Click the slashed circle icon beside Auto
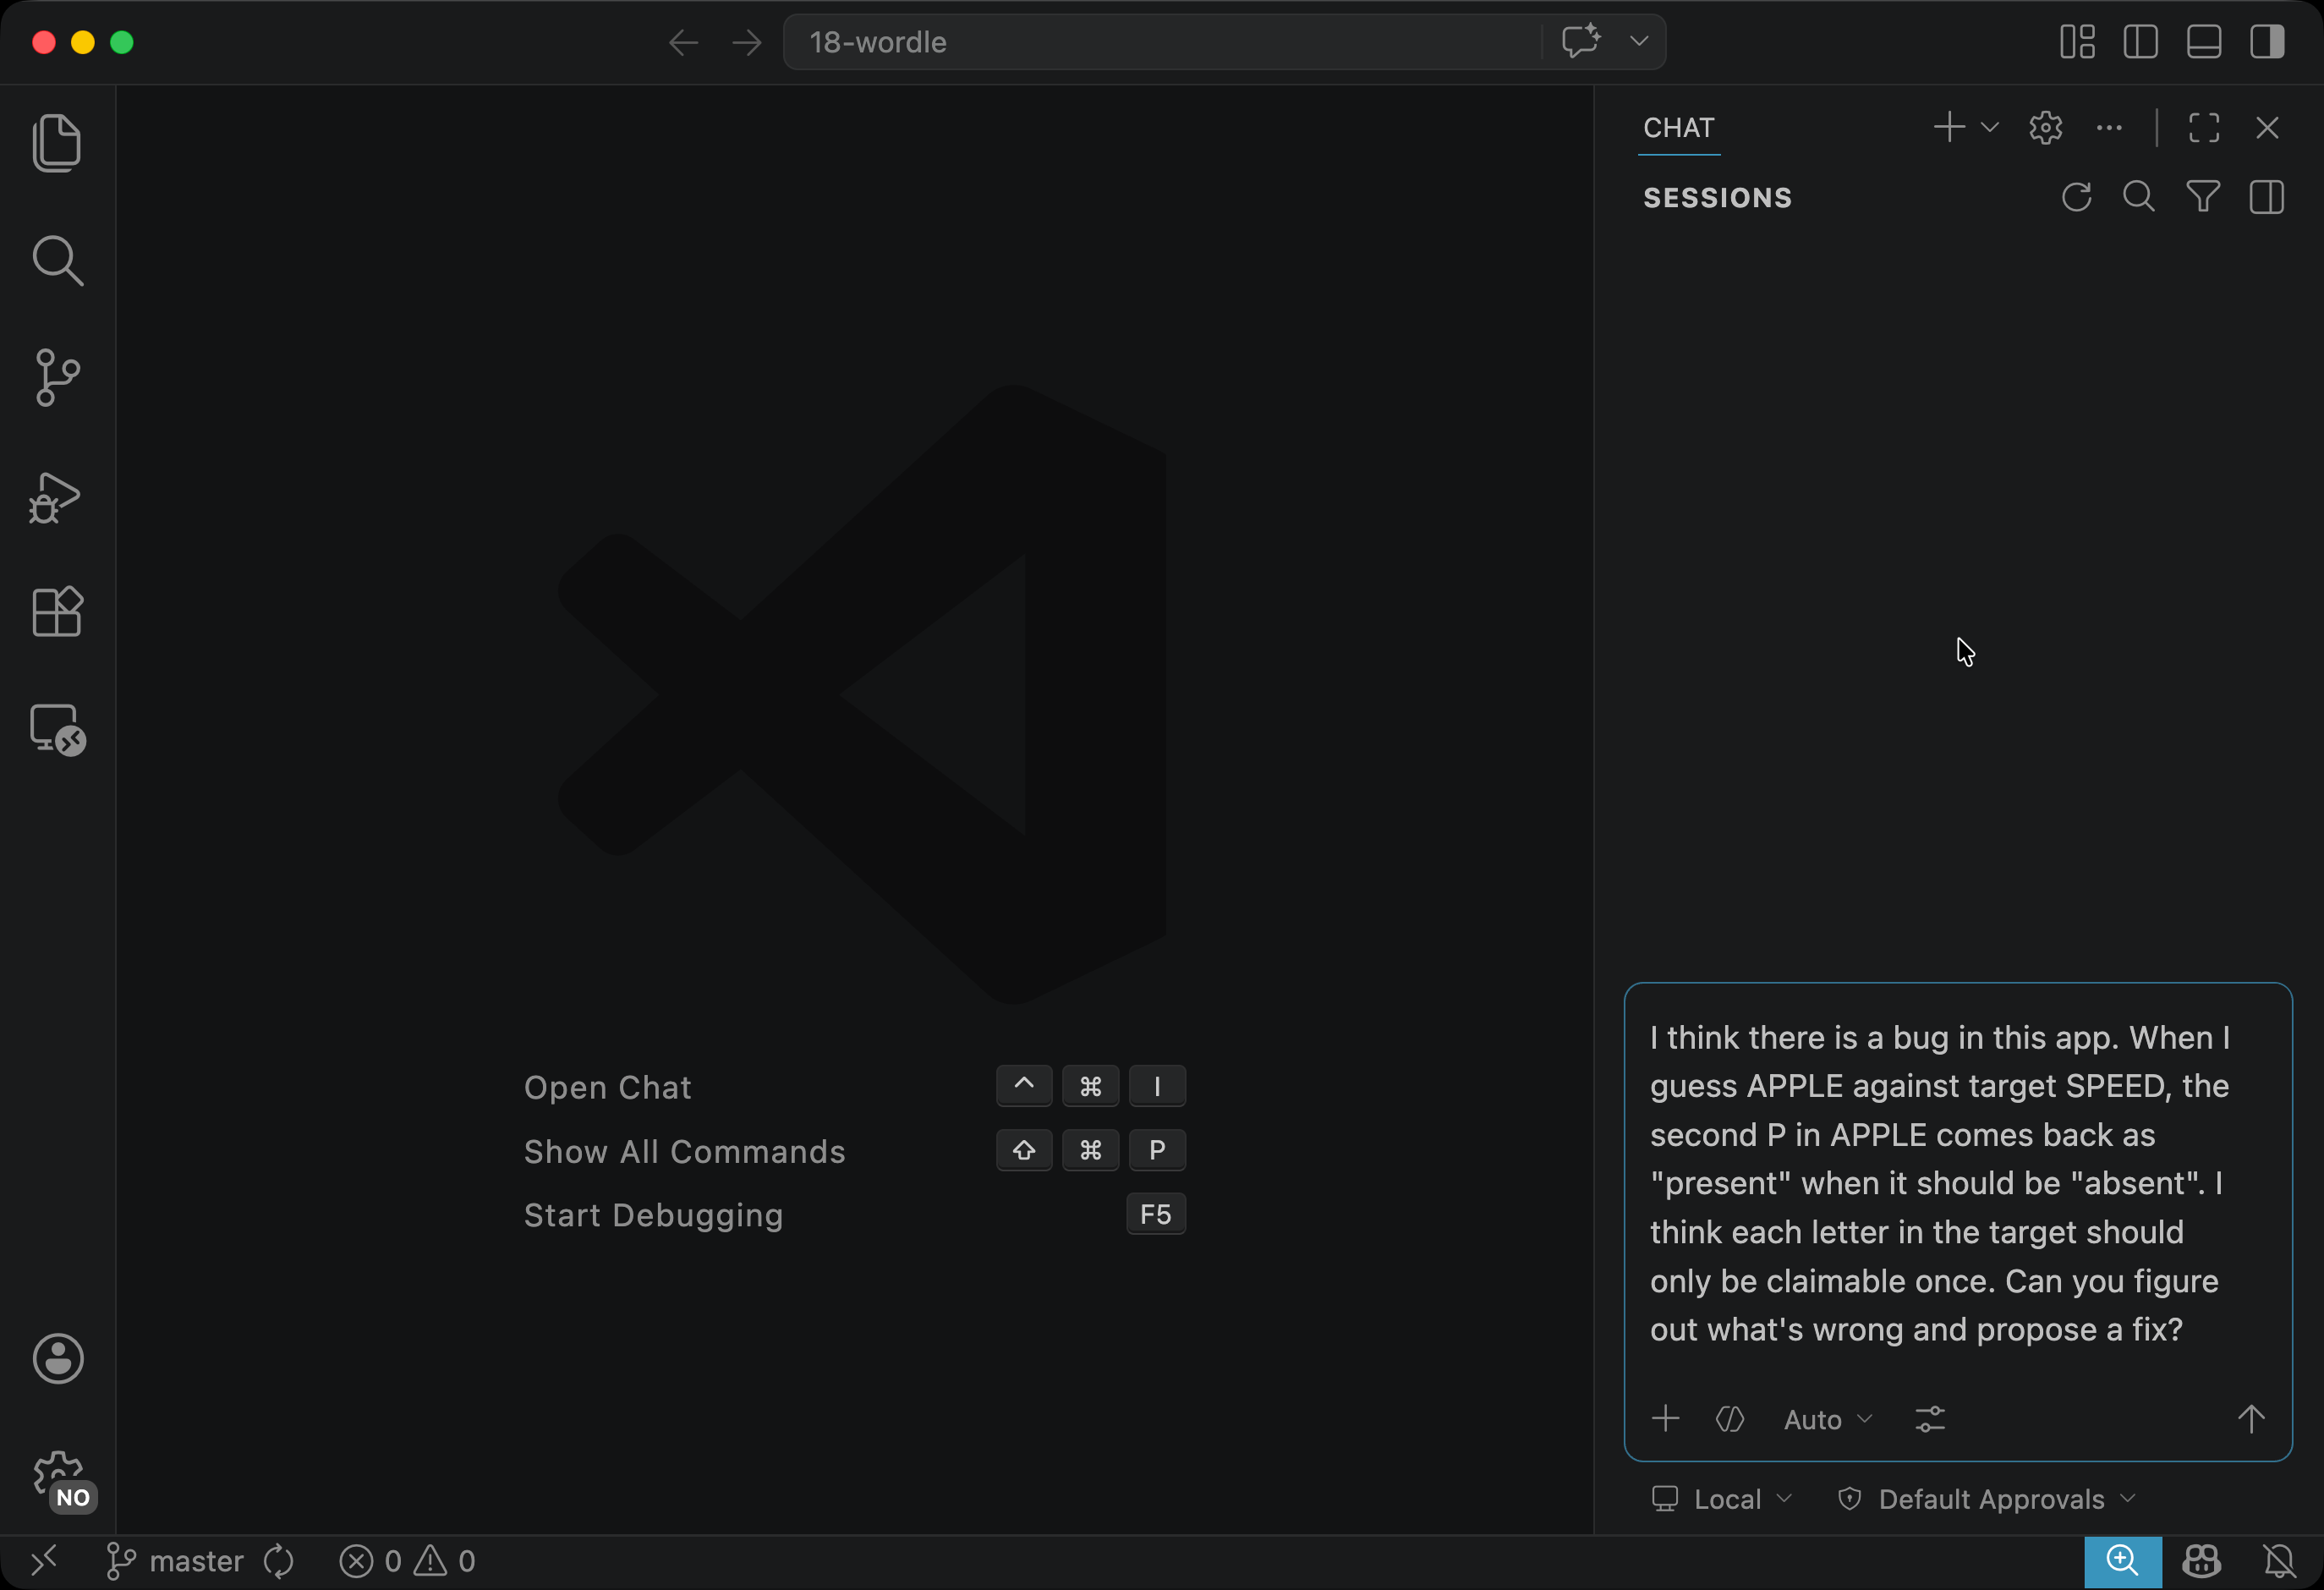 pos(1730,1418)
